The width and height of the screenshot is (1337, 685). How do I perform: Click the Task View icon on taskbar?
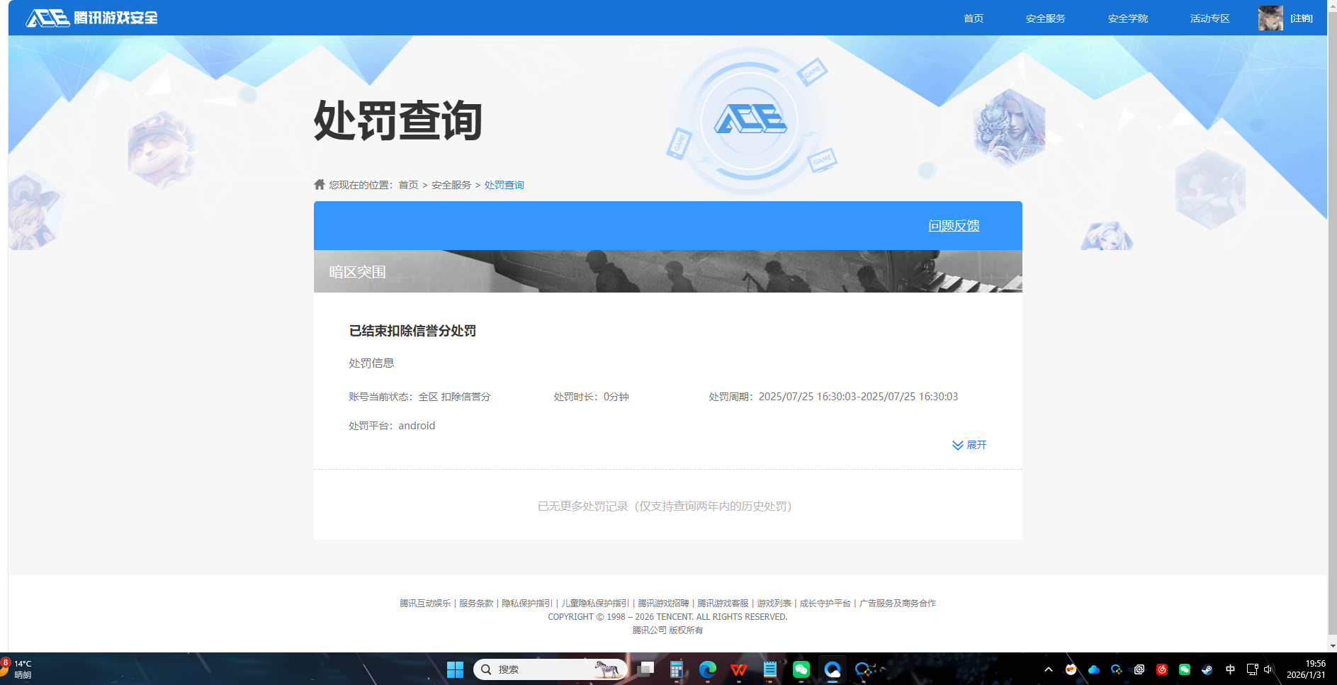pyautogui.click(x=645, y=669)
